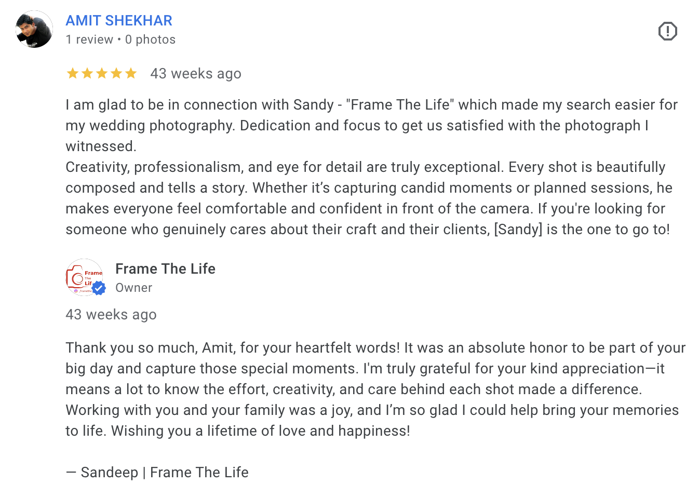Screen dimensions: 699x484
Task: Select the fifth star of the rating
Action: click(x=131, y=73)
